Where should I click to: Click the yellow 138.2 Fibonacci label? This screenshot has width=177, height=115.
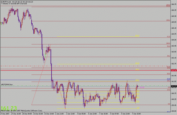137,69
